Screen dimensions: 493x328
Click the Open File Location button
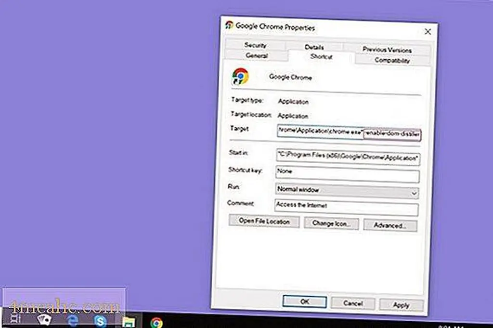264,221
